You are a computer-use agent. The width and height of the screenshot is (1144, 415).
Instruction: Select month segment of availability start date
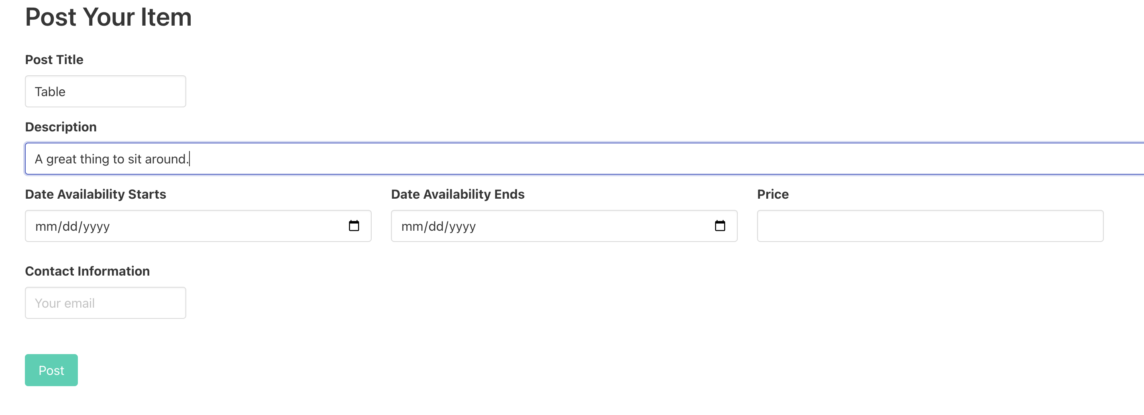(x=45, y=227)
